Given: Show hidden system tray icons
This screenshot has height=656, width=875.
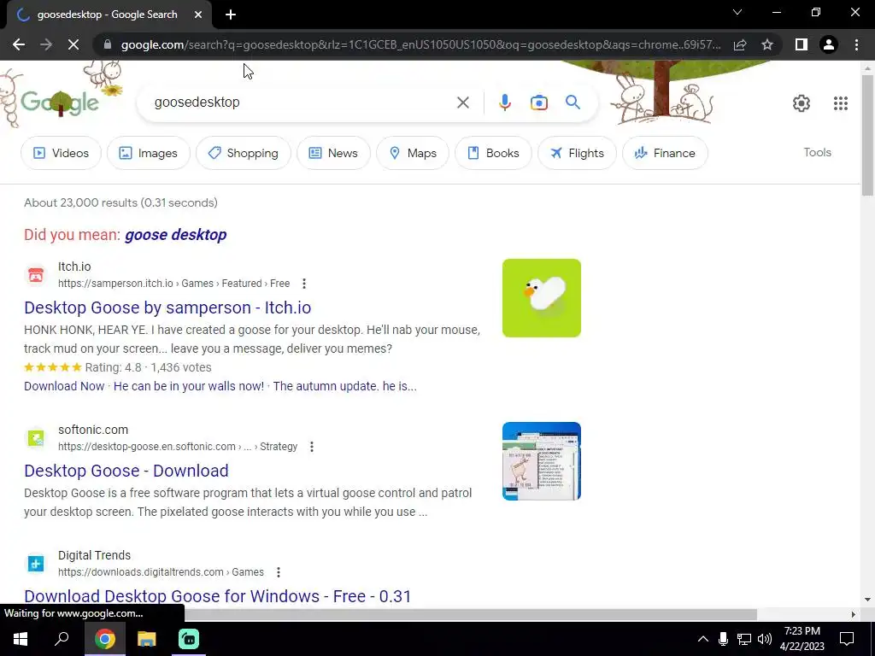Looking at the screenshot, I should point(702,639).
